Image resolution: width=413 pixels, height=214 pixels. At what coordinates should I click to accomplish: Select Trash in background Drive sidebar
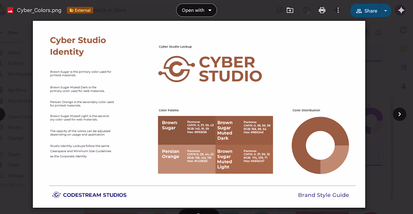click(13, 165)
